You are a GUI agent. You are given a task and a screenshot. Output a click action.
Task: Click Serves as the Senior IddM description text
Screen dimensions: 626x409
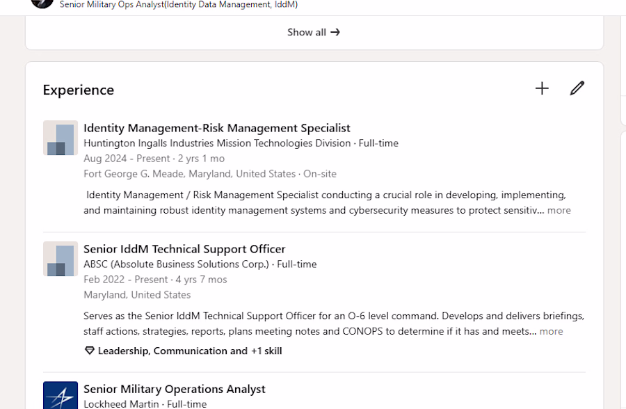click(334, 323)
